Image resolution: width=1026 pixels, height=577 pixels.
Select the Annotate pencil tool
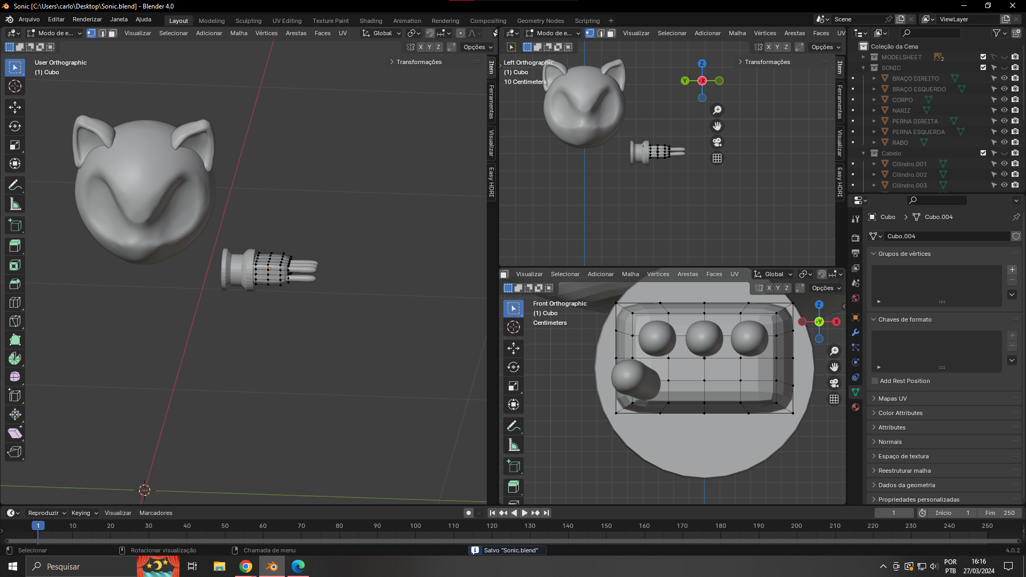[x=15, y=185]
